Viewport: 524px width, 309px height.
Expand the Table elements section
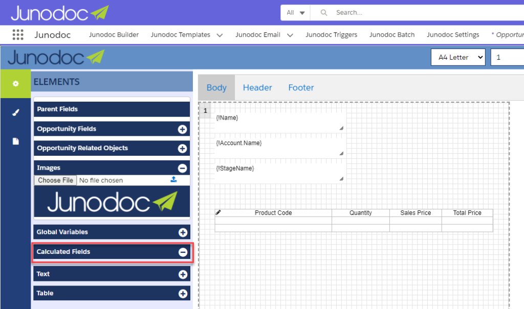click(183, 294)
